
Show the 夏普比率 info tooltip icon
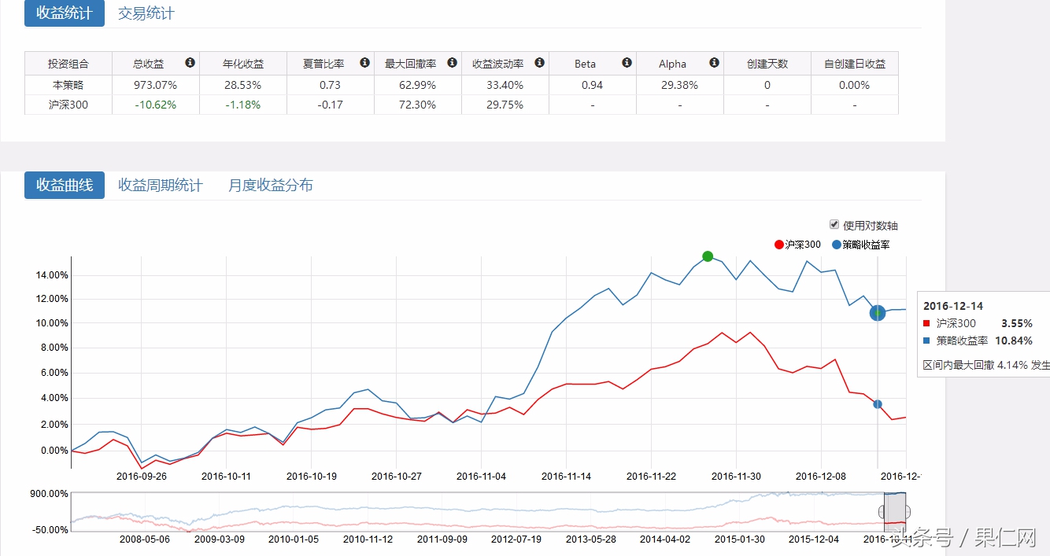364,63
